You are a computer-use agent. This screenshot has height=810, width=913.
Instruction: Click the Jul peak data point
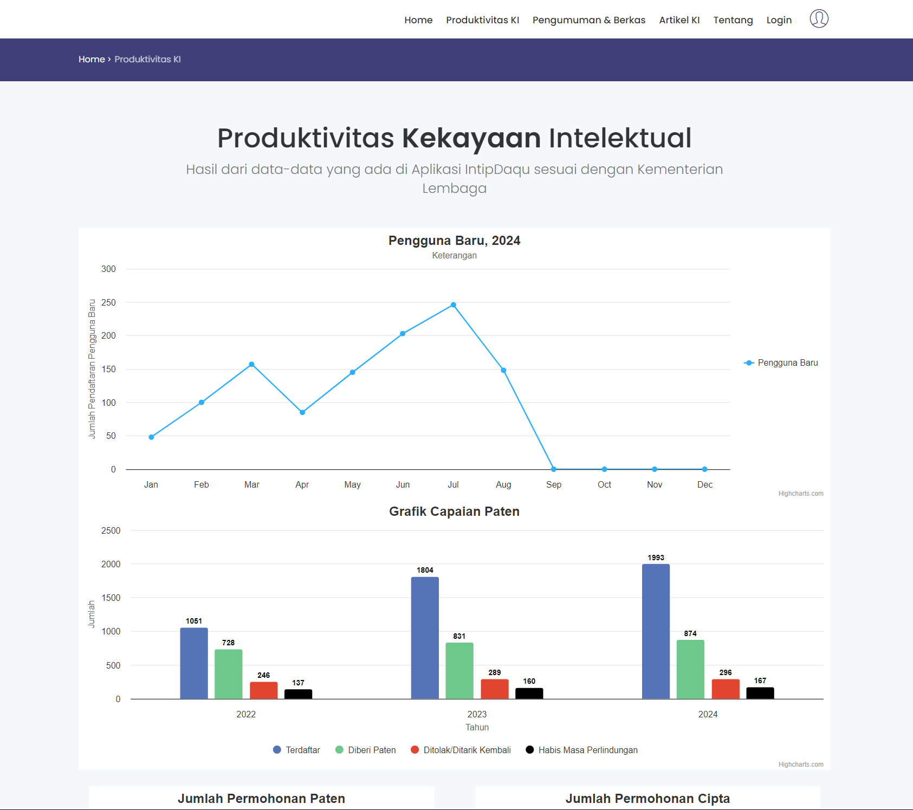point(454,305)
